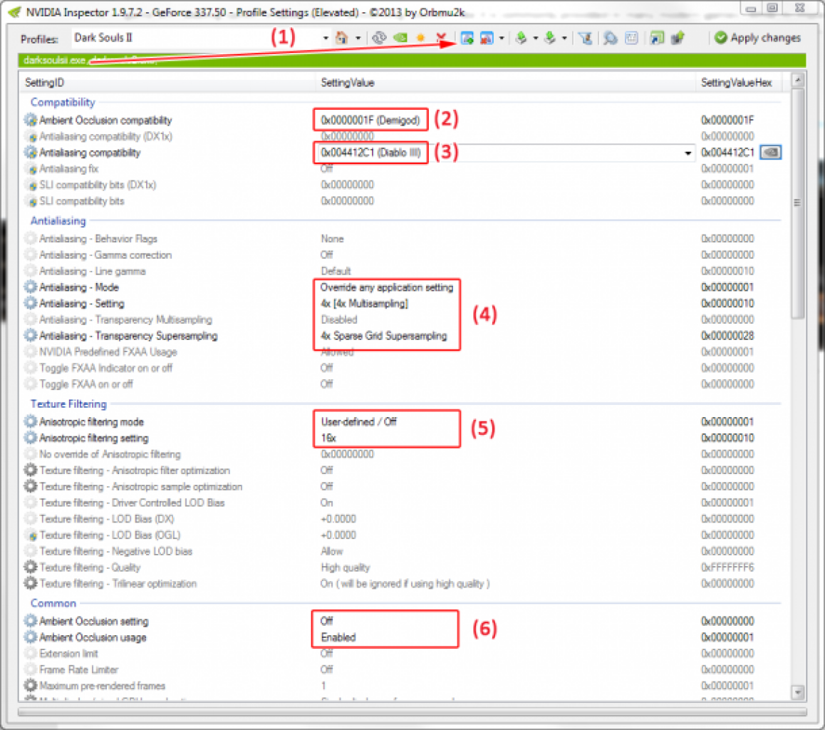Select the darksoulsii.exe entry in green bar
The width and height of the screenshot is (825, 730).
[54, 60]
